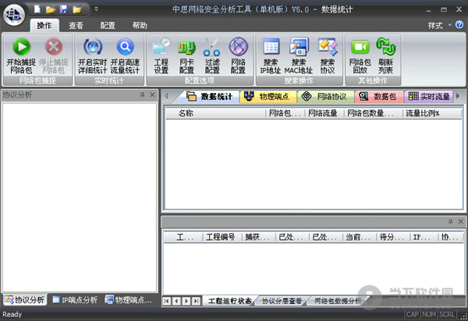Open file via quick access folder icon
This screenshot has height=321, width=468.
(51, 9)
